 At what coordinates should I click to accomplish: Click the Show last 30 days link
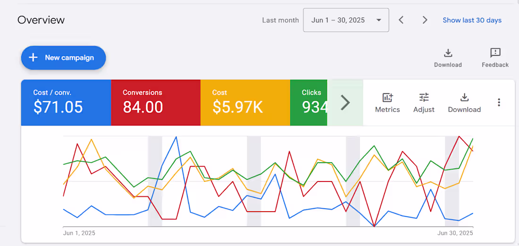472,20
